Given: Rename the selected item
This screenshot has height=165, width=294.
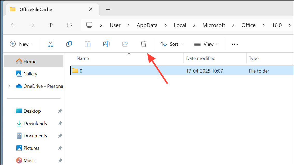Looking at the screenshot, I should (106, 44).
